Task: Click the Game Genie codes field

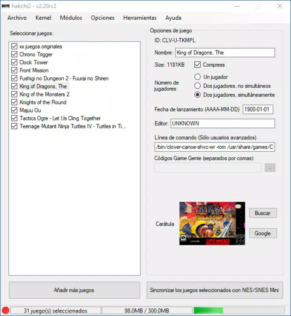Action: pyautogui.click(x=208, y=167)
